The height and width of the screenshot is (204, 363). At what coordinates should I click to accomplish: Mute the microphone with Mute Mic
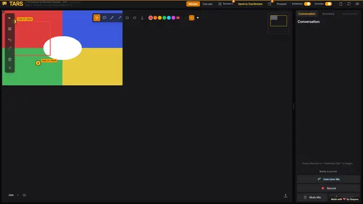313,197
